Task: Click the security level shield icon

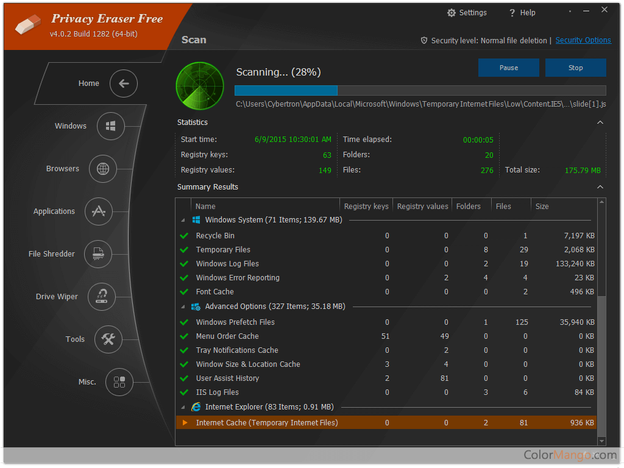Action: pos(424,40)
